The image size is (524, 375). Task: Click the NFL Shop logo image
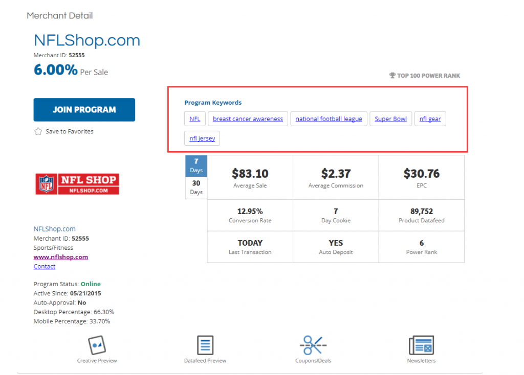point(77,184)
